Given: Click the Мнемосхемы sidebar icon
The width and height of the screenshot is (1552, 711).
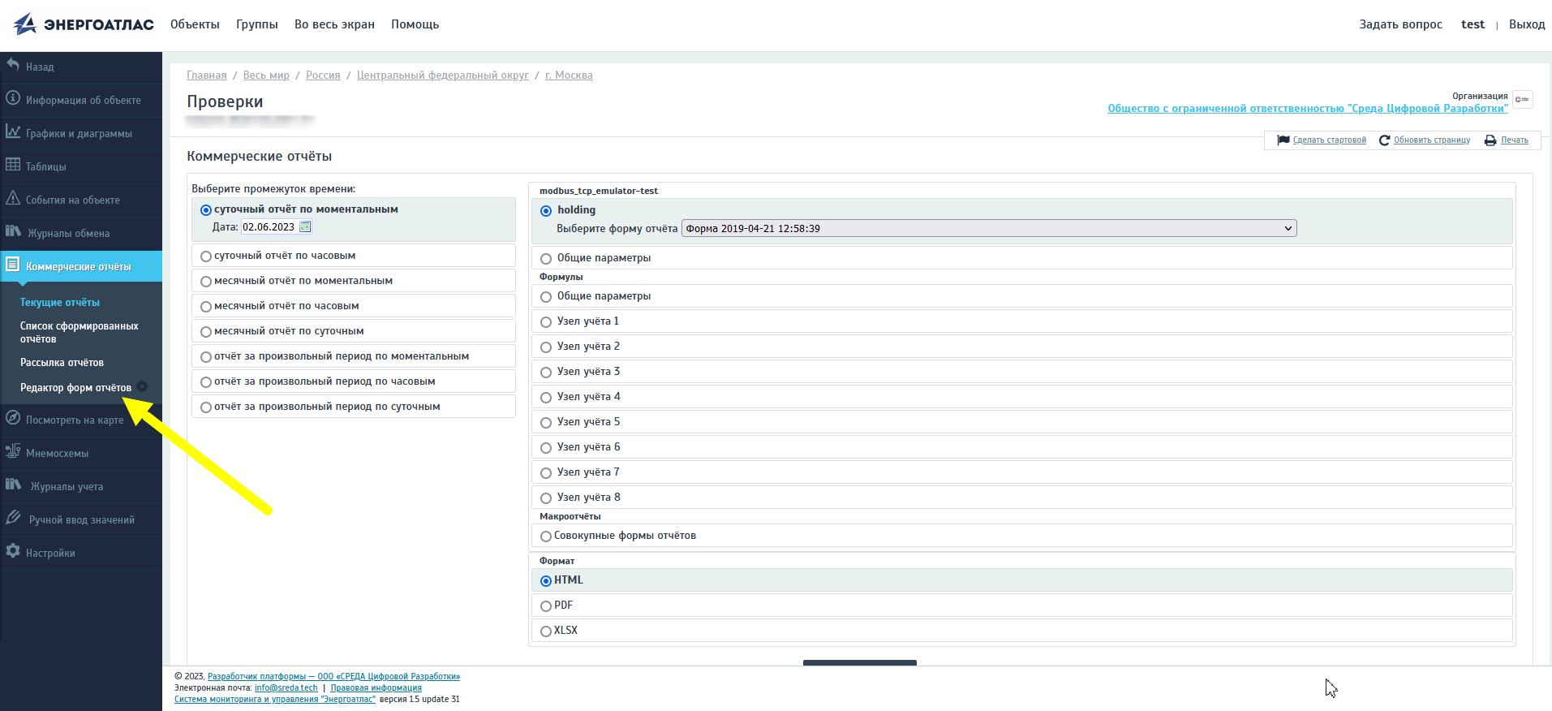Looking at the screenshot, I should coord(13,451).
